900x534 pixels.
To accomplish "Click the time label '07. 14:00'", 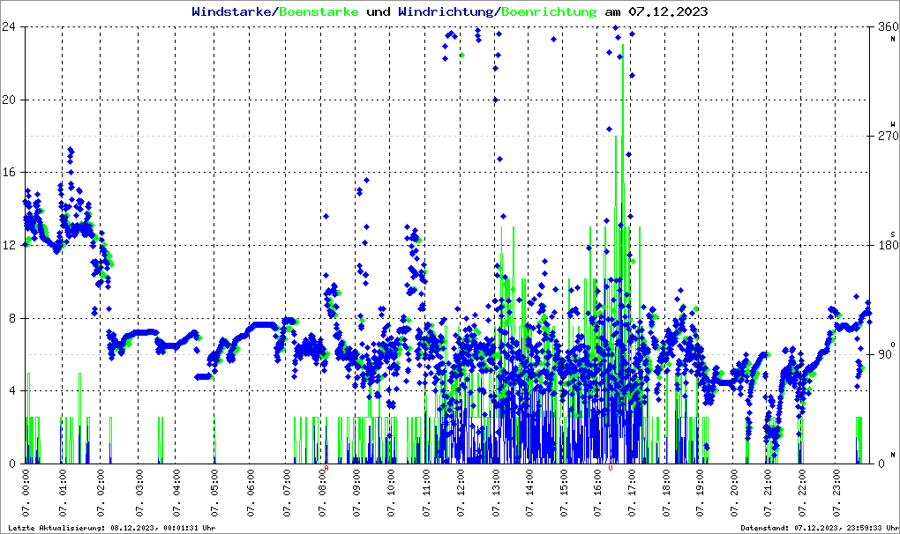I will pyautogui.click(x=529, y=493).
